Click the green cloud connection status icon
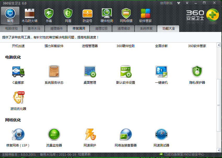 click(161, 154)
